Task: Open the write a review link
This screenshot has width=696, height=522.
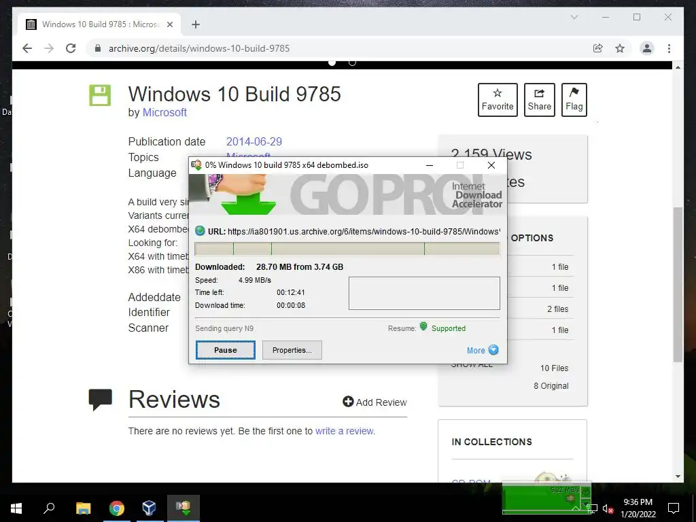Action: click(345, 431)
